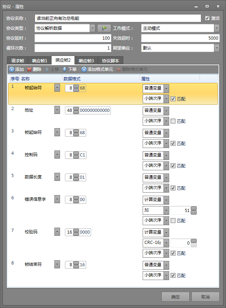This screenshot has width=226, height=308.
Task: Open 普通变量 dropdown in 控制码 row
Action: [166, 155]
